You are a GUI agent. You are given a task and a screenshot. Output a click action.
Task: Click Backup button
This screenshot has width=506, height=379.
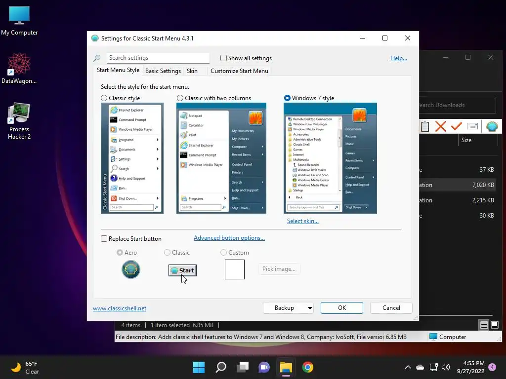284,308
